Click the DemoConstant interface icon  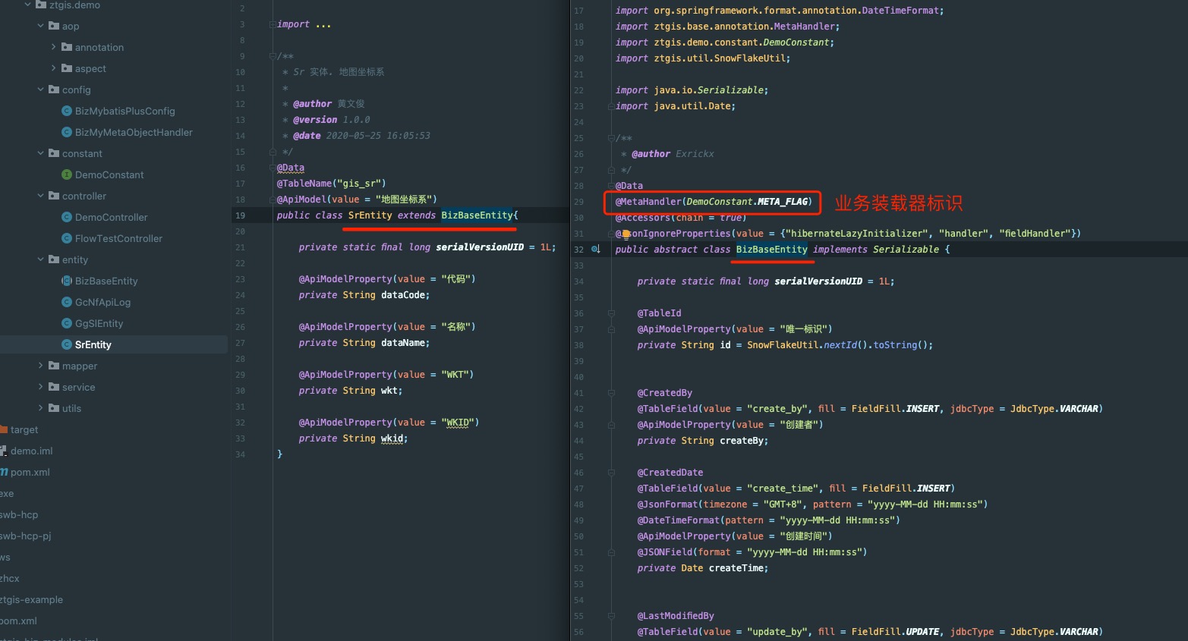point(67,175)
